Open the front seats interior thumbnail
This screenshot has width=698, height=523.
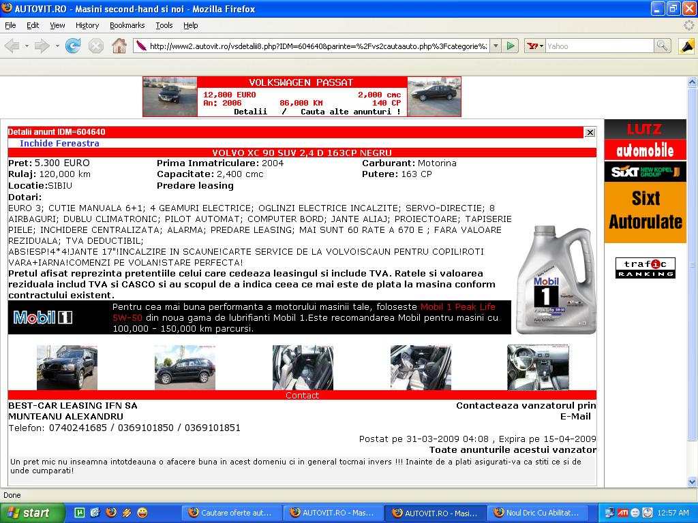[421, 368]
